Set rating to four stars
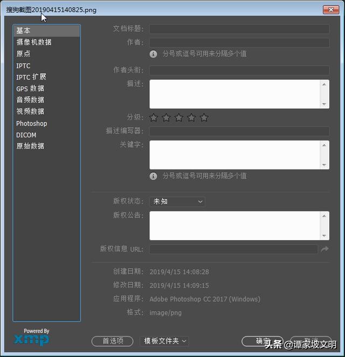 click(191, 117)
